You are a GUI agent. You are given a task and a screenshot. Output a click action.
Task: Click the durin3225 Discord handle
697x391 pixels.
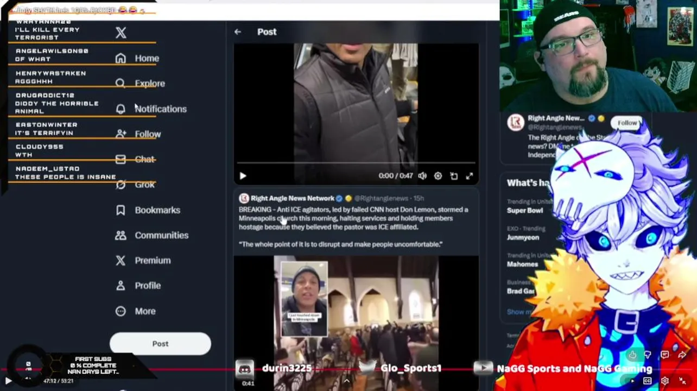[287, 368]
